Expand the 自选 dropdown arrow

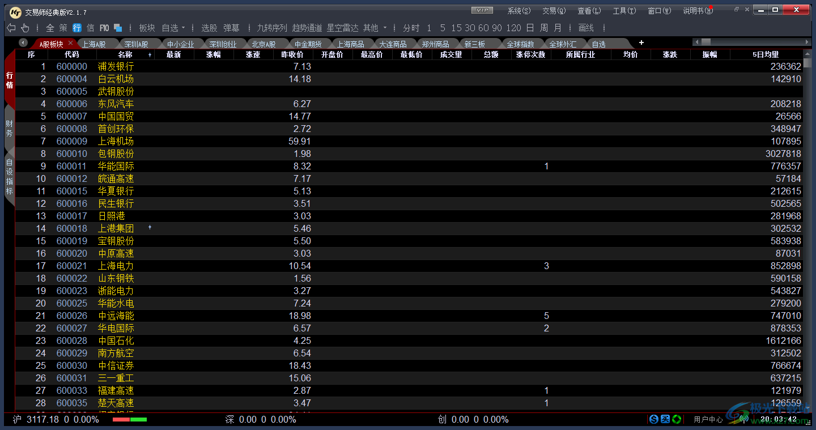point(183,28)
